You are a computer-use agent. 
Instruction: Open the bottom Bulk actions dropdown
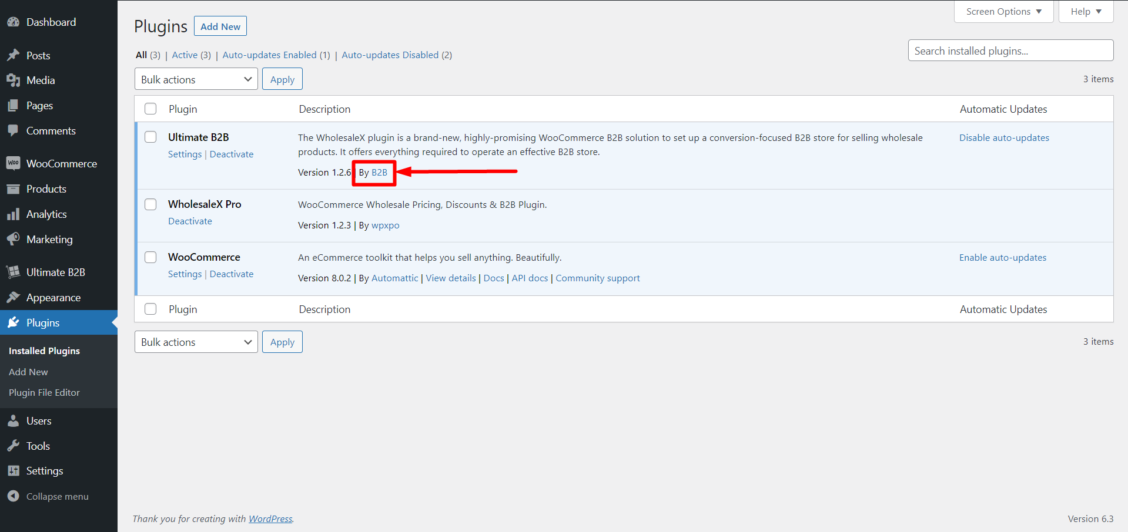196,342
